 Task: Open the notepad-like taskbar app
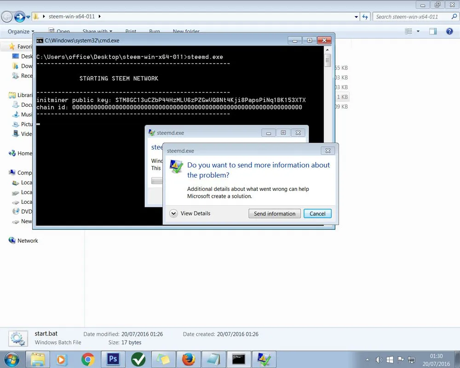coord(213,359)
